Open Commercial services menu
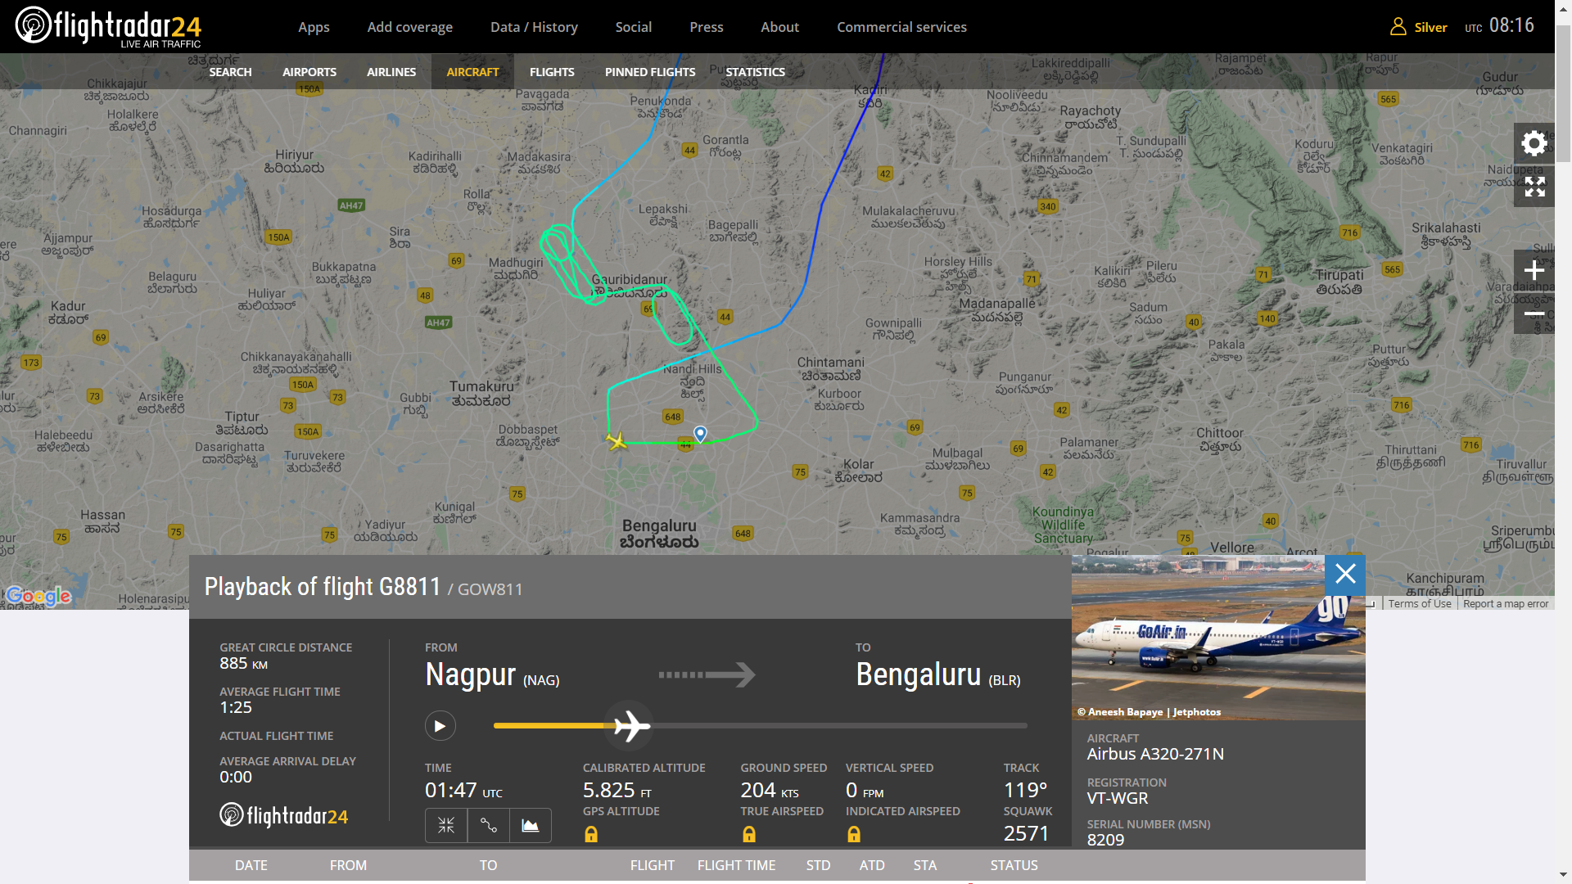Screen dimensions: 1572x884 point(901,27)
